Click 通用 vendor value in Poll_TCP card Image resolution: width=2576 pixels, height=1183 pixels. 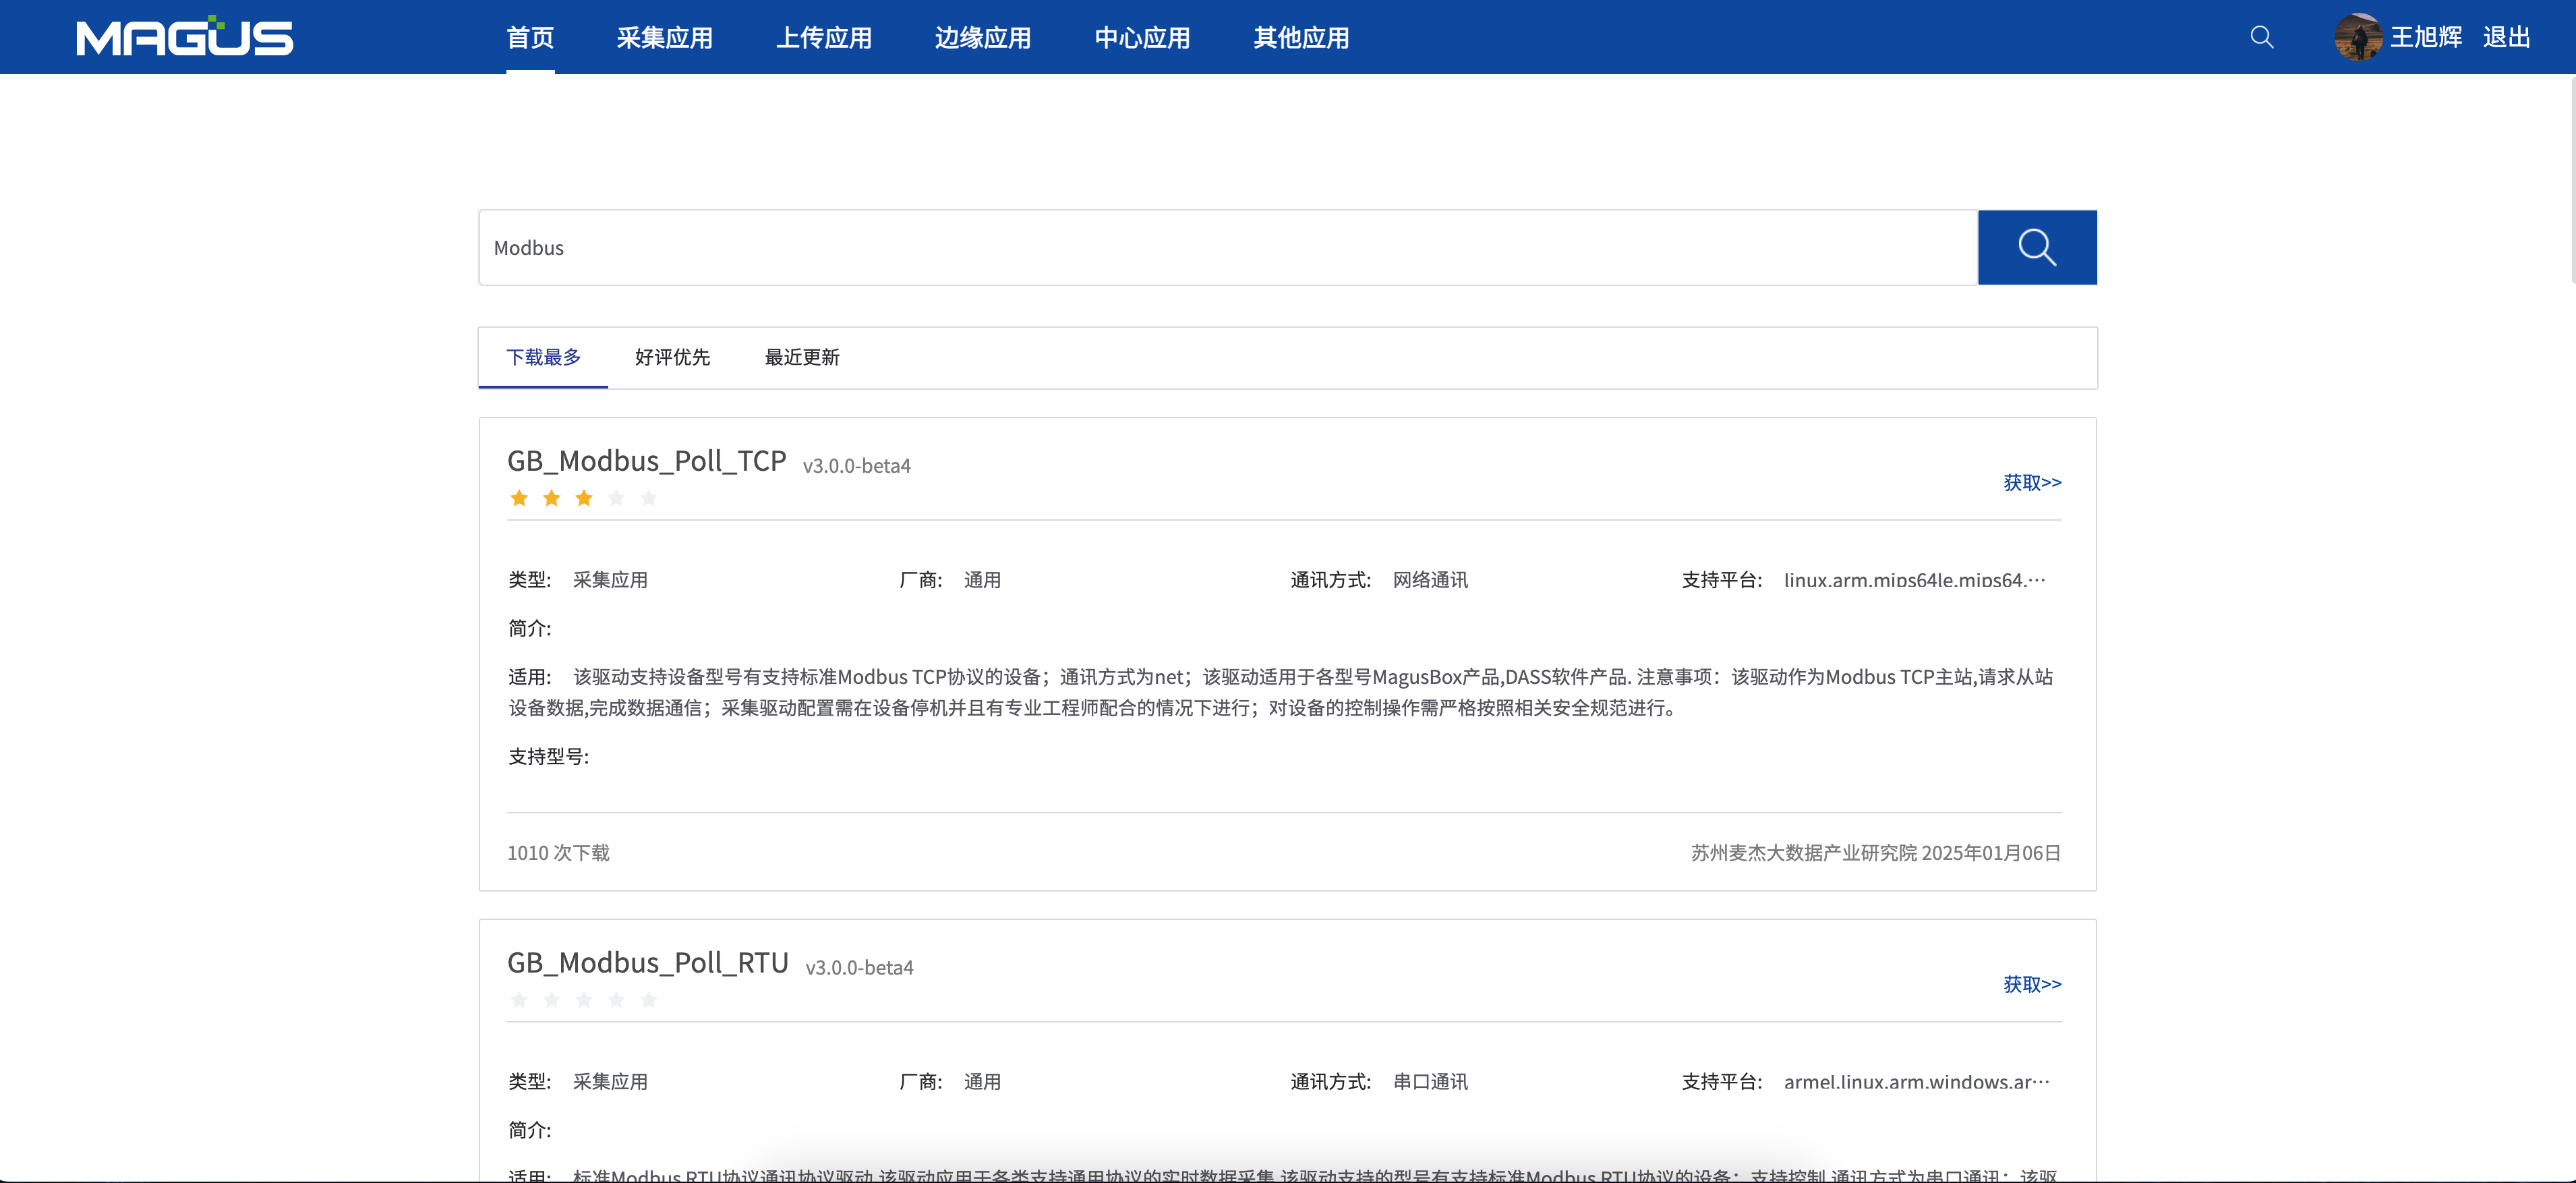[982, 580]
